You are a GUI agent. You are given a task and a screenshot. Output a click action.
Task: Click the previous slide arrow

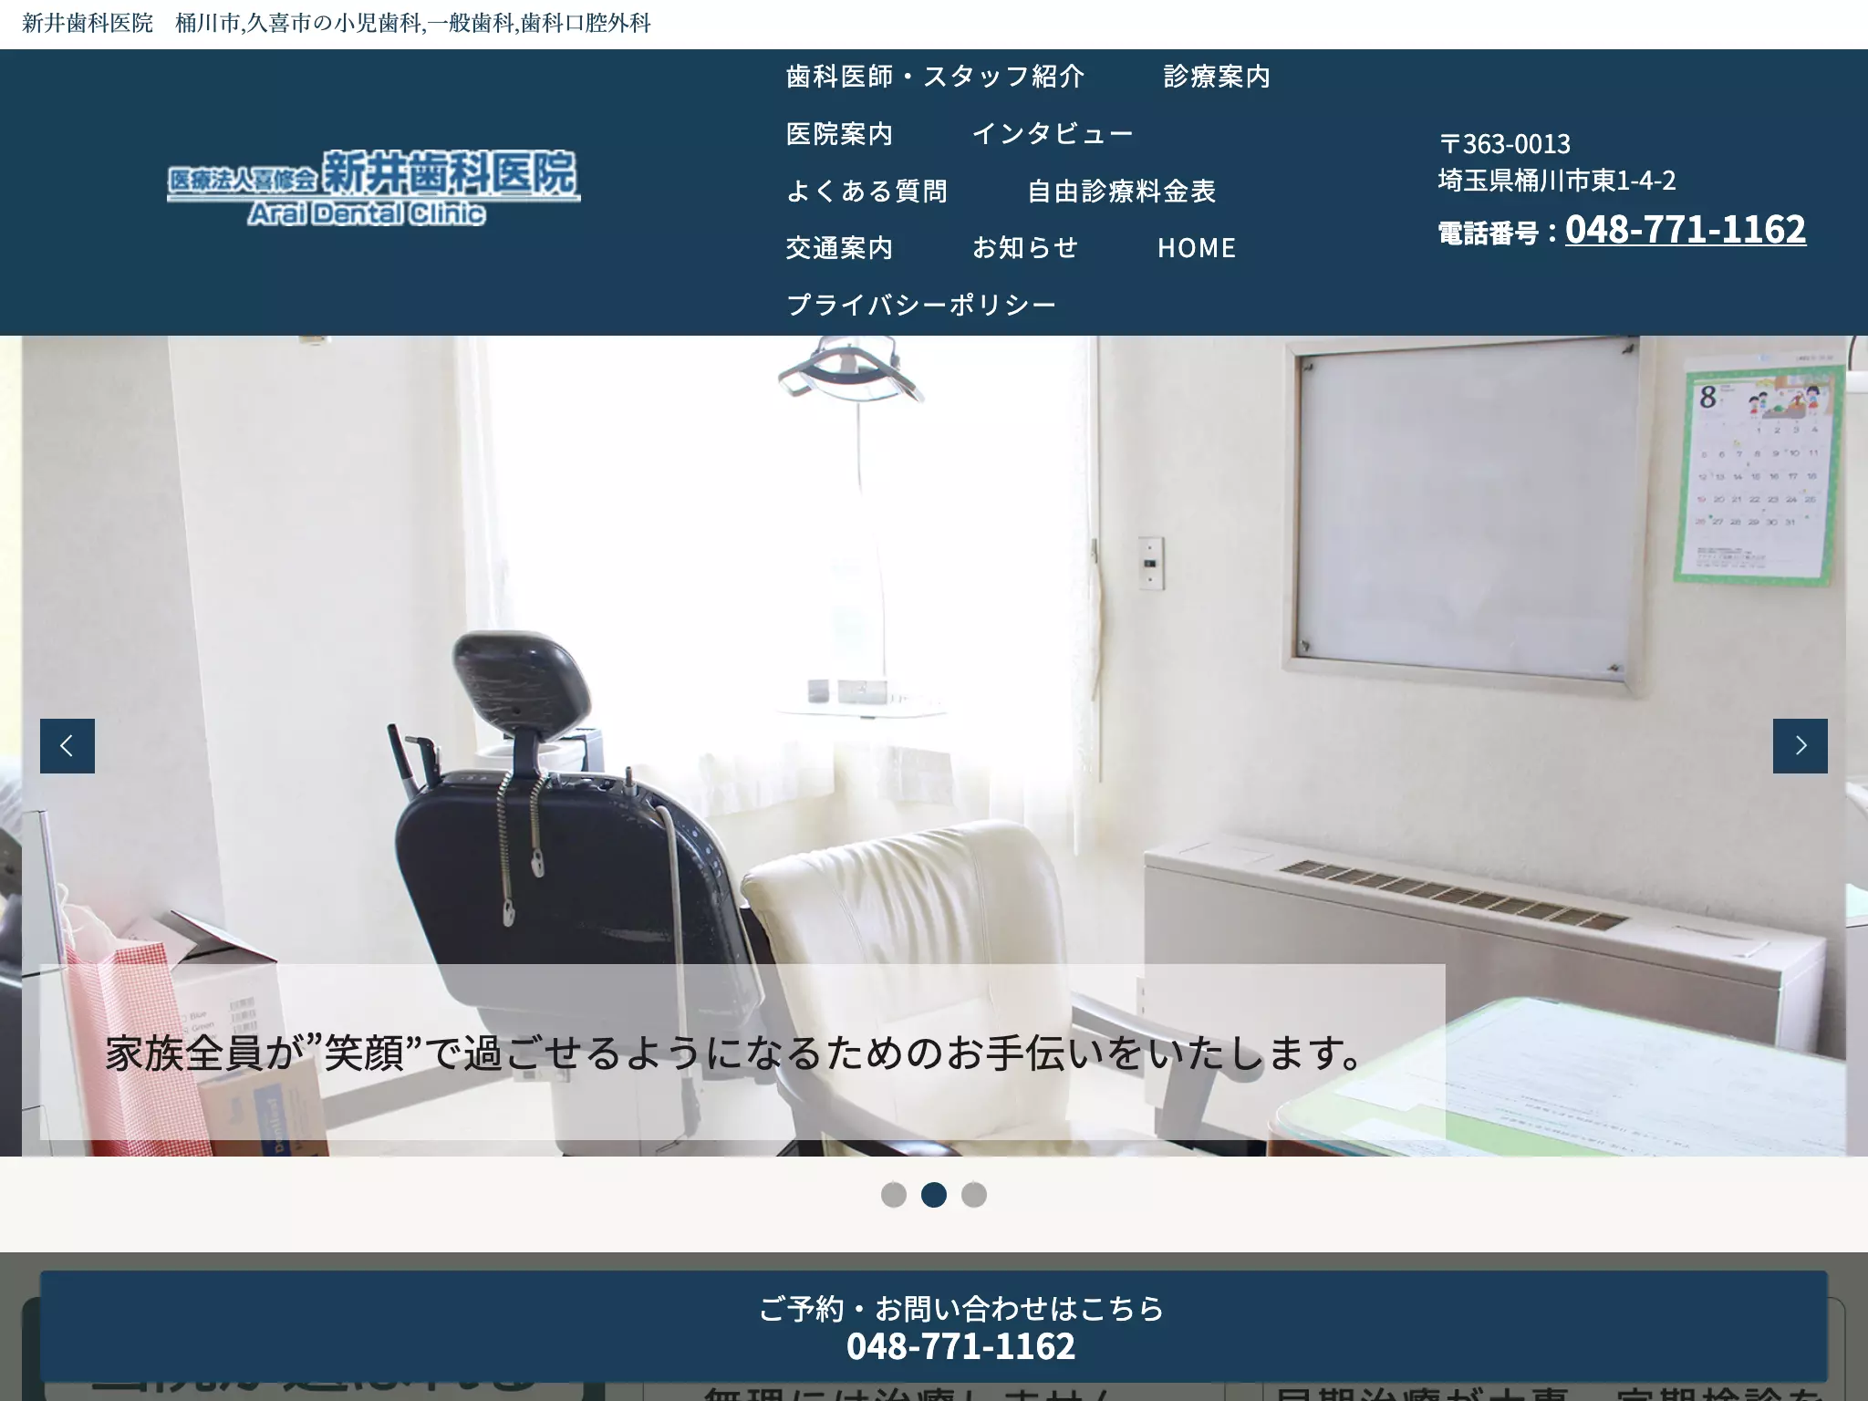tap(67, 746)
